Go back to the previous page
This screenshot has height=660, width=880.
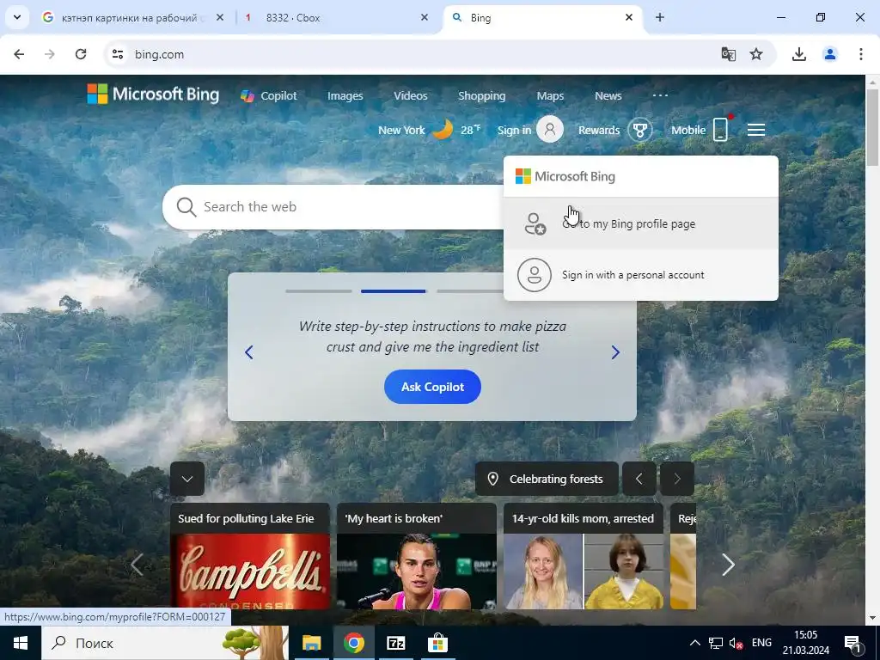(19, 54)
